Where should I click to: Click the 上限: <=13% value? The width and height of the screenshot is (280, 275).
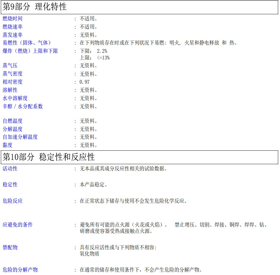click(94, 58)
